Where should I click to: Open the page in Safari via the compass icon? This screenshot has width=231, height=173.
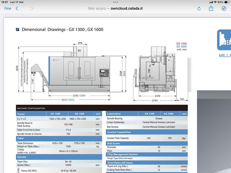(224, 9)
